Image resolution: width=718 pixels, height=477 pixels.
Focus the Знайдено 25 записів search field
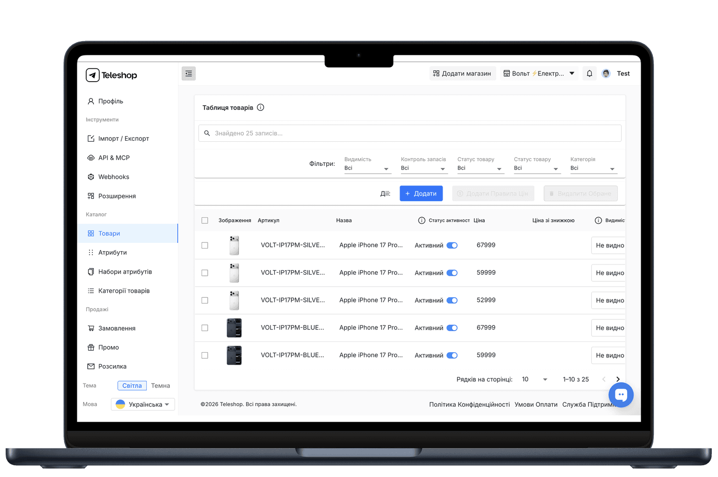click(x=410, y=133)
